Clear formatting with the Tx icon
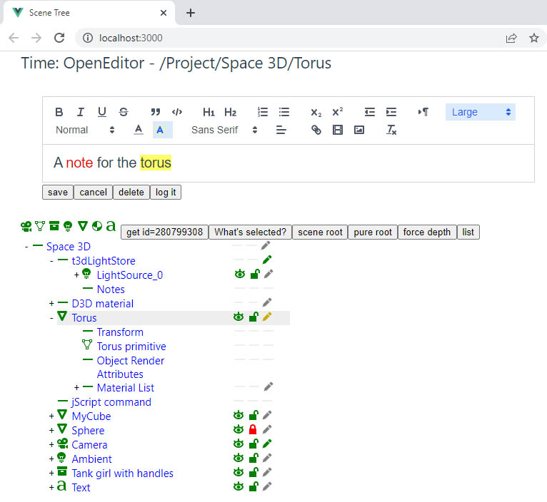Image resolution: width=547 pixels, height=502 pixels. (x=391, y=130)
